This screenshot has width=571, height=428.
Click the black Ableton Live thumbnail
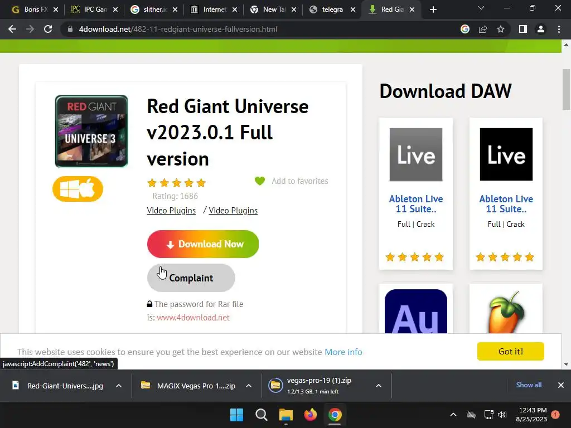[506, 154]
